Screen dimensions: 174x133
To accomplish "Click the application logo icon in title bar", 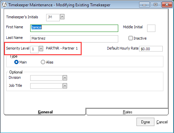I will (x=4, y=5).
